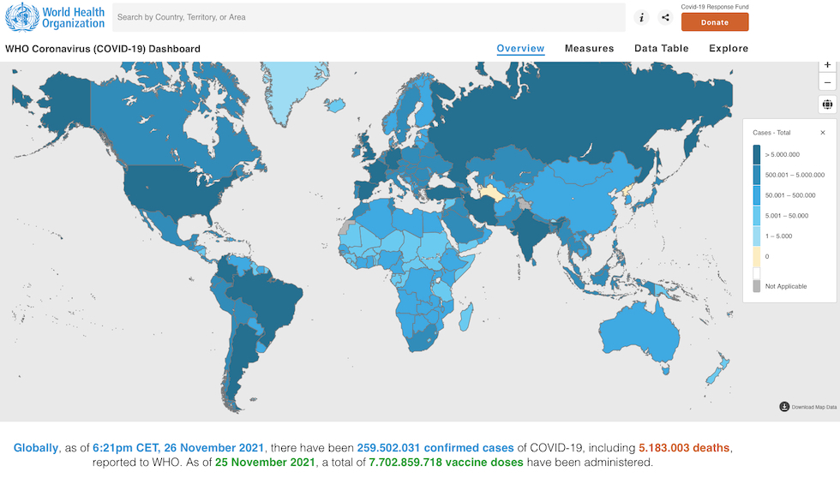Click Iceland on the map
This screenshot has height=478, width=840.
[335, 105]
